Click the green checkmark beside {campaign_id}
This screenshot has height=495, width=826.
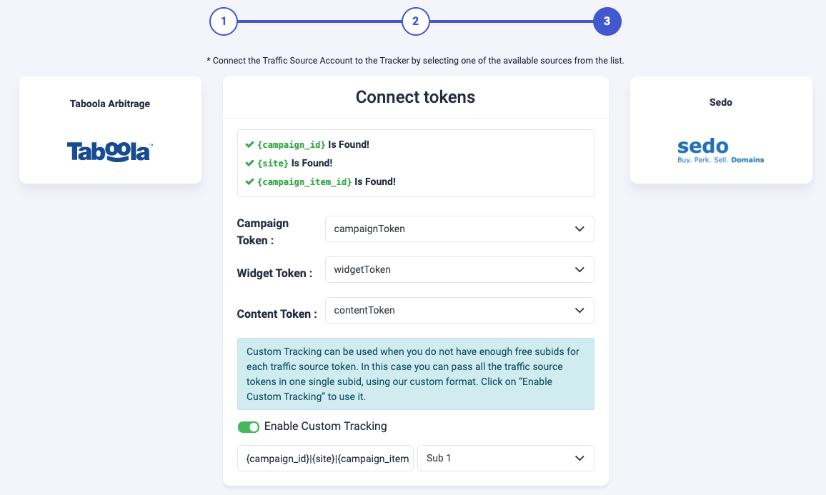click(x=248, y=144)
